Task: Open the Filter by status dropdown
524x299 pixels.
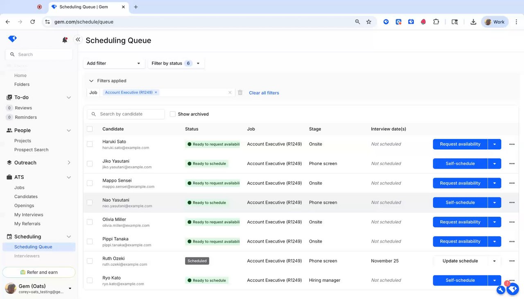Action: coord(176,63)
